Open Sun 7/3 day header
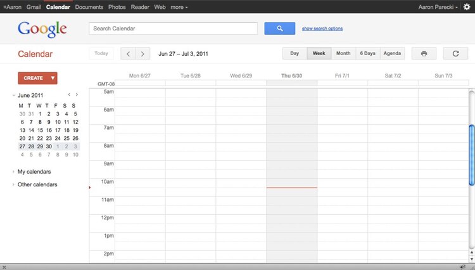Viewport: 475px width, 270px height. 443,76
